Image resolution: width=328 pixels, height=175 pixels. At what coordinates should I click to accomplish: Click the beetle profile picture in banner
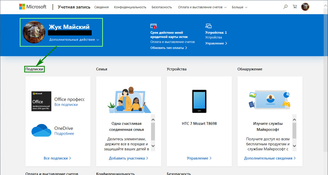point(34,32)
